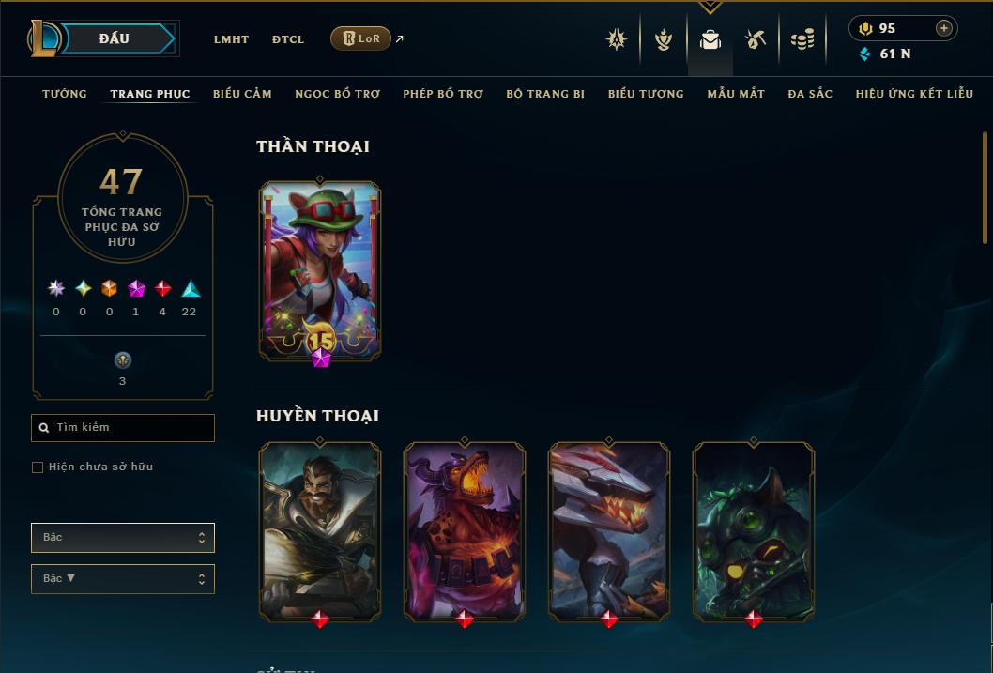Open the LoR external link button

click(361, 38)
